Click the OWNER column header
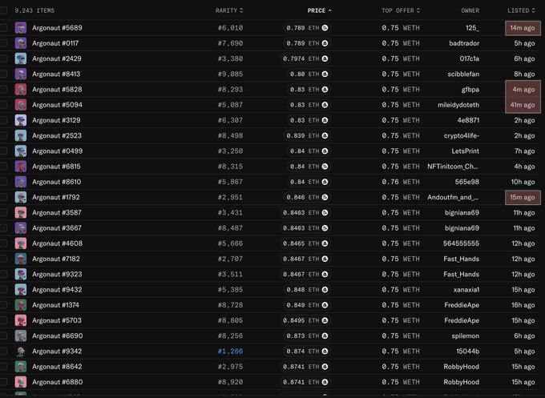The height and width of the screenshot is (398, 545). click(x=470, y=10)
